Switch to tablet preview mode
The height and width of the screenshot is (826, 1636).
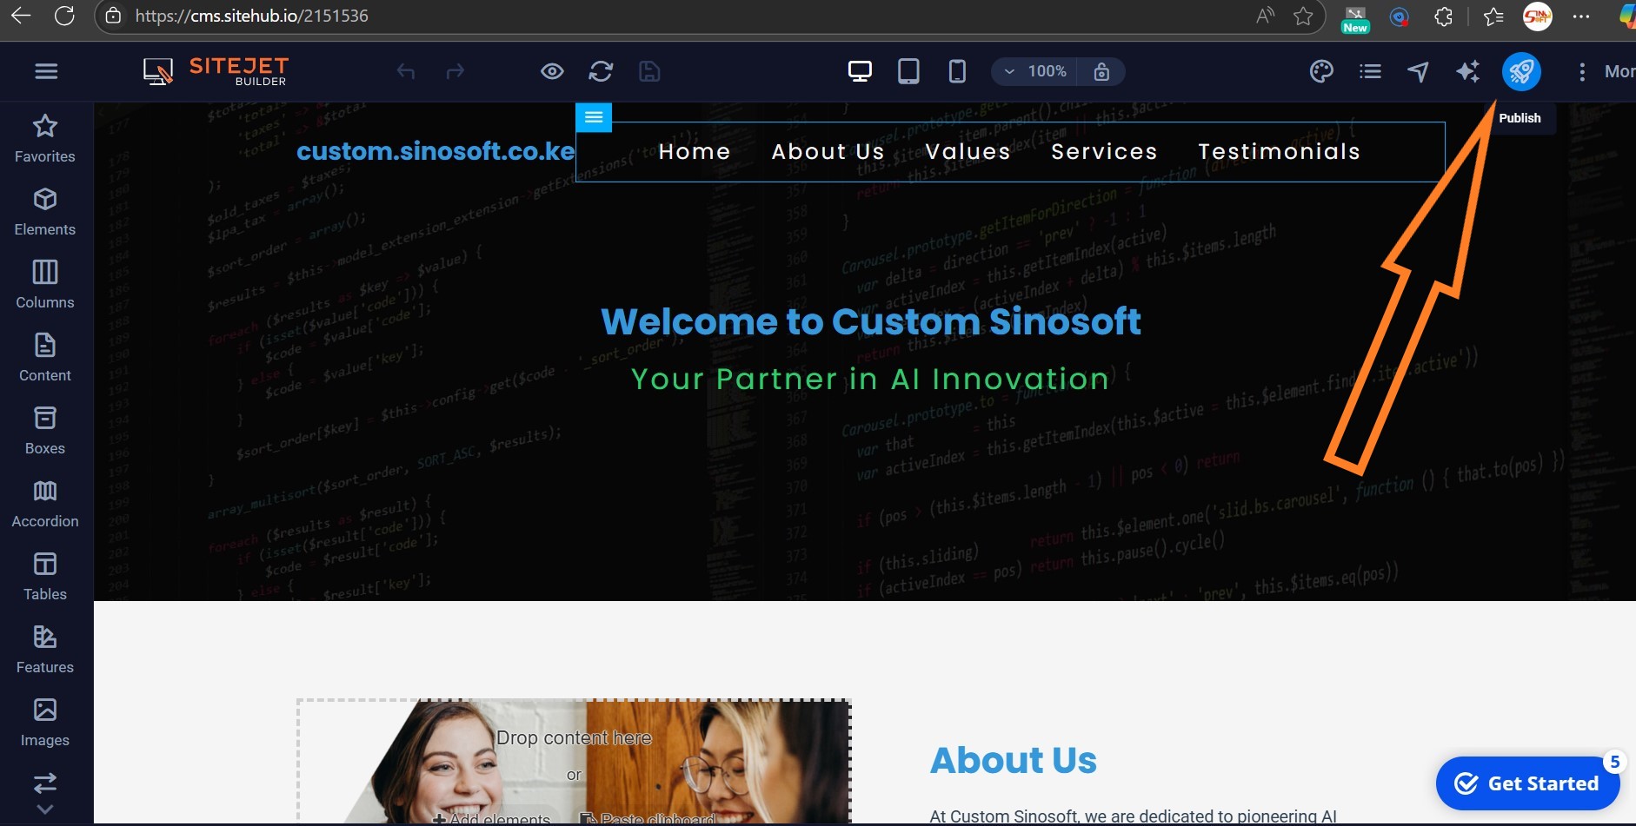[909, 71]
